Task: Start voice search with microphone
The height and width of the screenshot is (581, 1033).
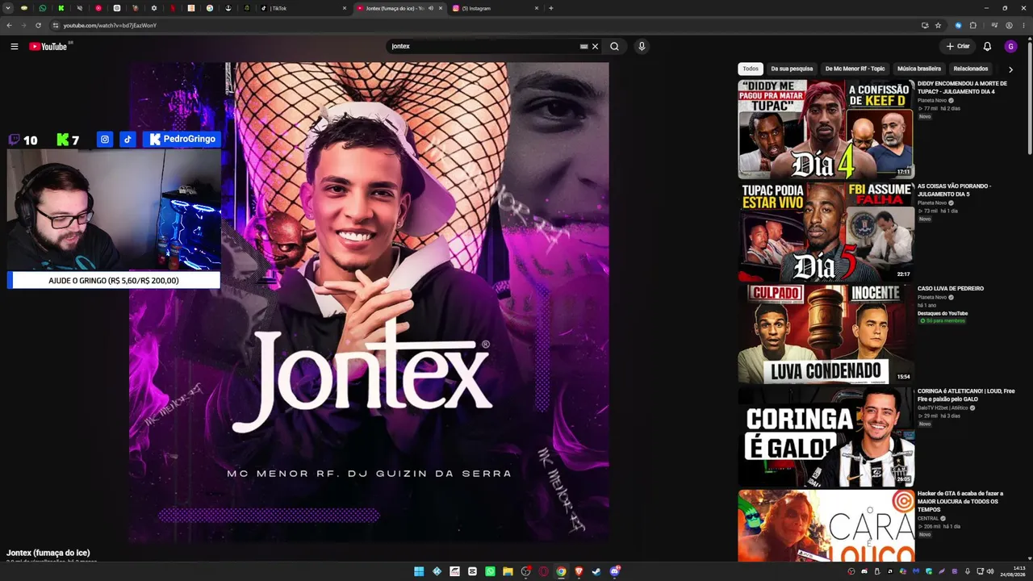Action: [642, 47]
